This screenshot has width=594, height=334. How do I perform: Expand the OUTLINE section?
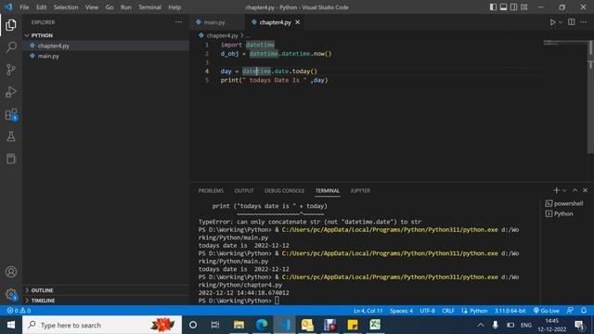[x=106, y=290]
